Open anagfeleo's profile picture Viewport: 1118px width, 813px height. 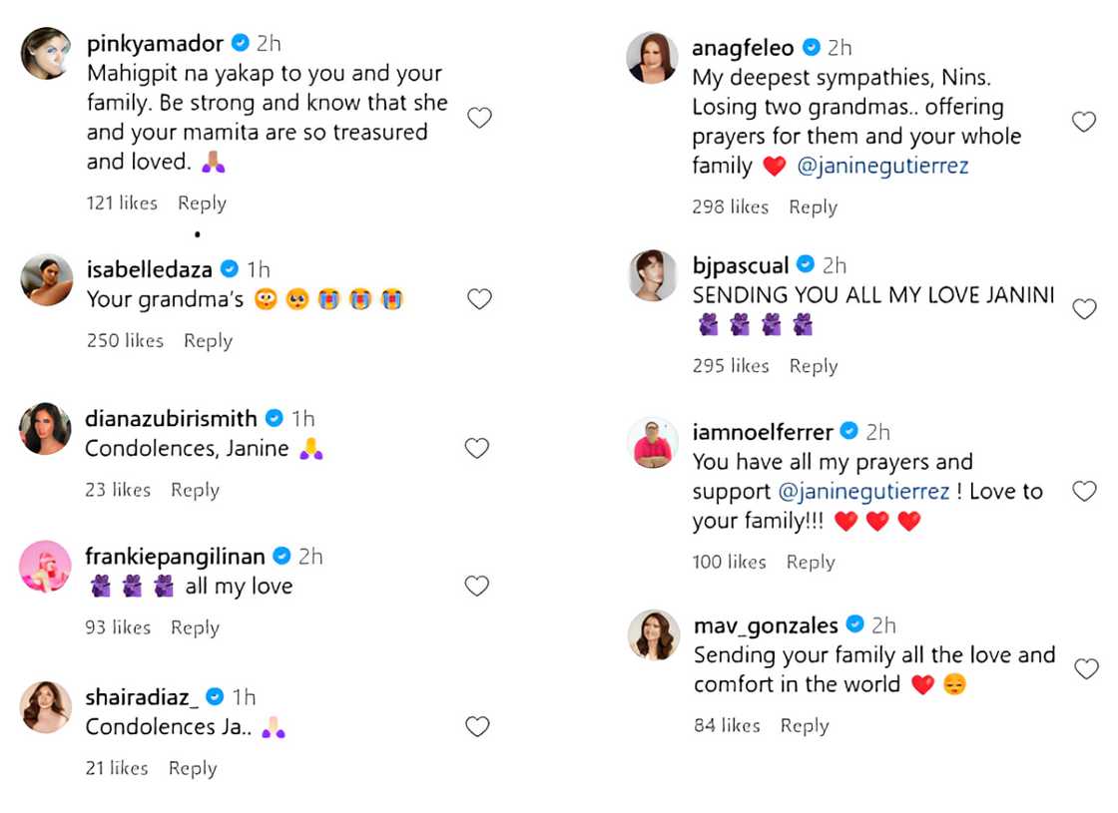pos(652,57)
